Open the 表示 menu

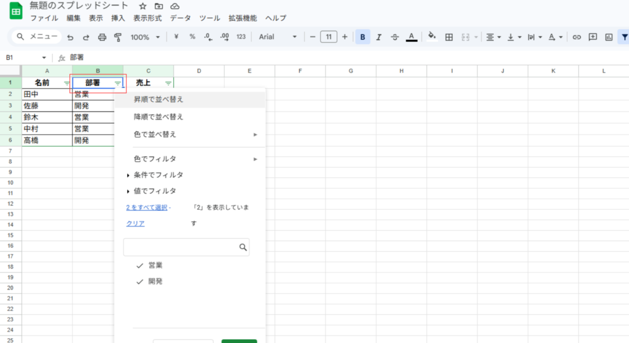point(95,18)
